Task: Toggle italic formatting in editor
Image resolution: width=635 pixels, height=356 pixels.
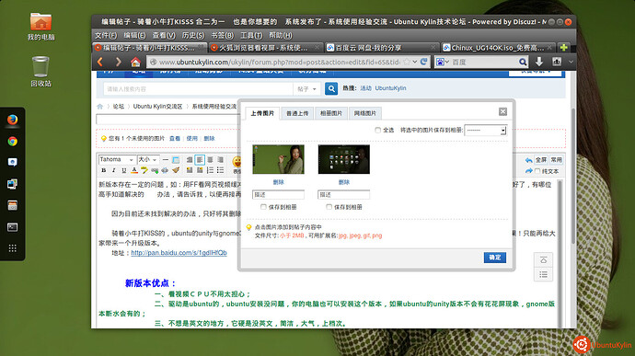Action: (x=114, y=170)
